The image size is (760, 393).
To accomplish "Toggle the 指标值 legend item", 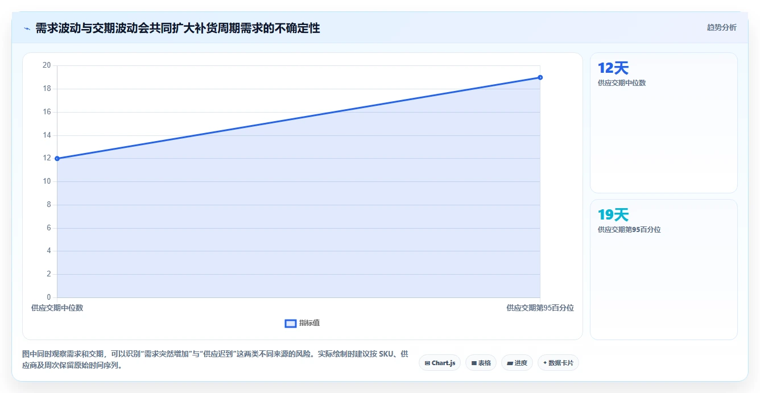I will click(x=302, y=323).
